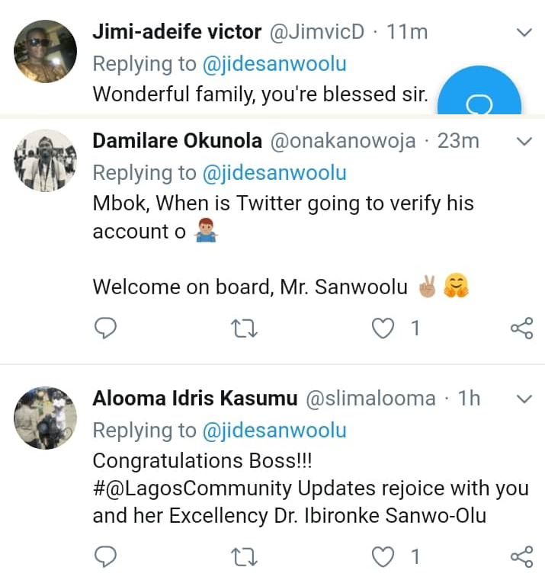This screenshot has height=583, width=545.
Task: Open Alooma Idris Kasumu's avatar
Action: point(46,417)
